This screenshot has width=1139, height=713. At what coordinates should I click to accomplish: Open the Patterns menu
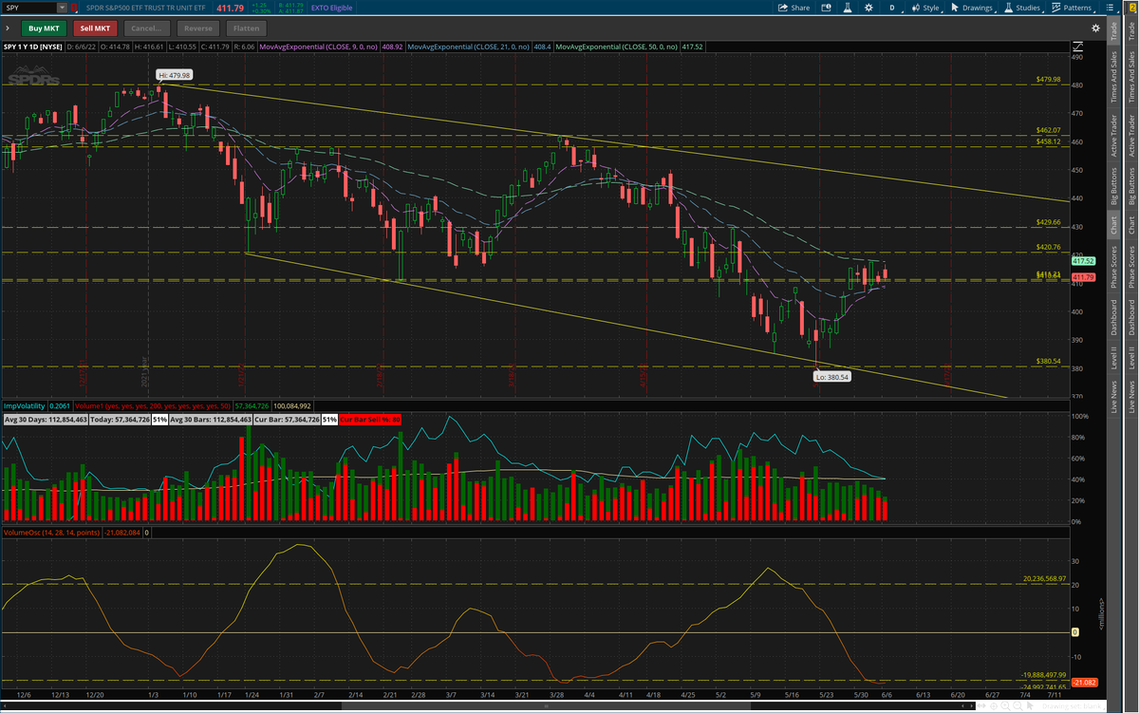[1075, 8]
